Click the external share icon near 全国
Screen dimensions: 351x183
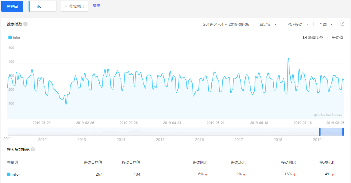tap(342, 24)
